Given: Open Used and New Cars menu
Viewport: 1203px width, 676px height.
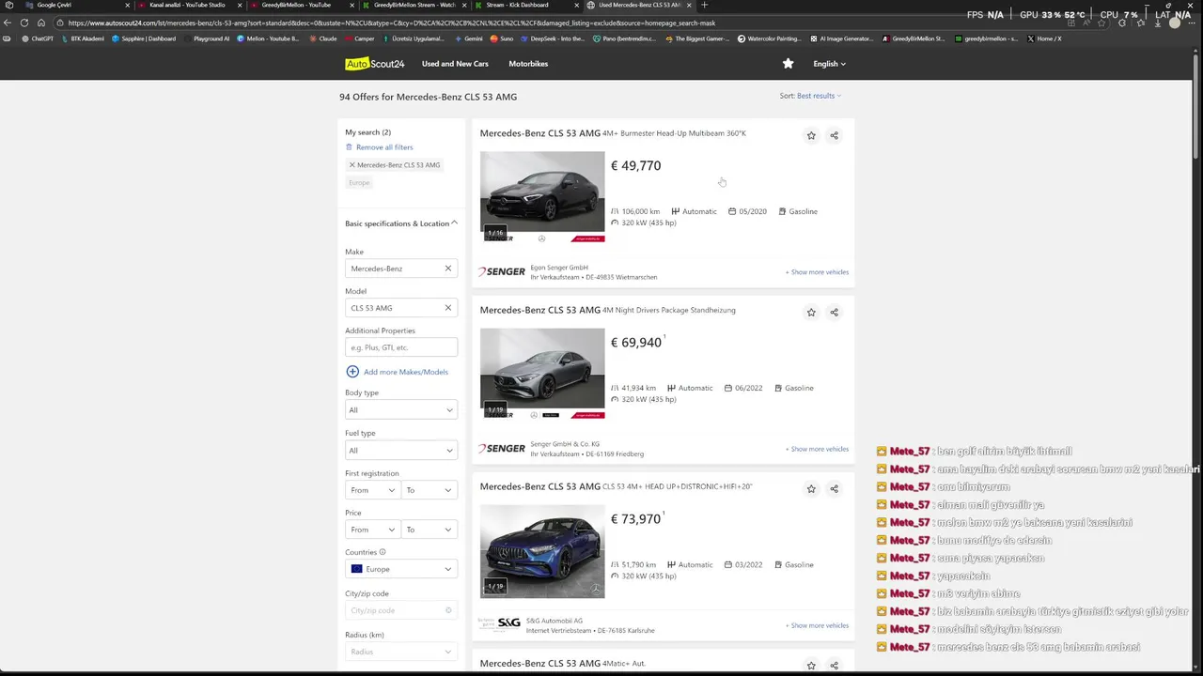Looking at the screenshot, I should tap(455, 64).
